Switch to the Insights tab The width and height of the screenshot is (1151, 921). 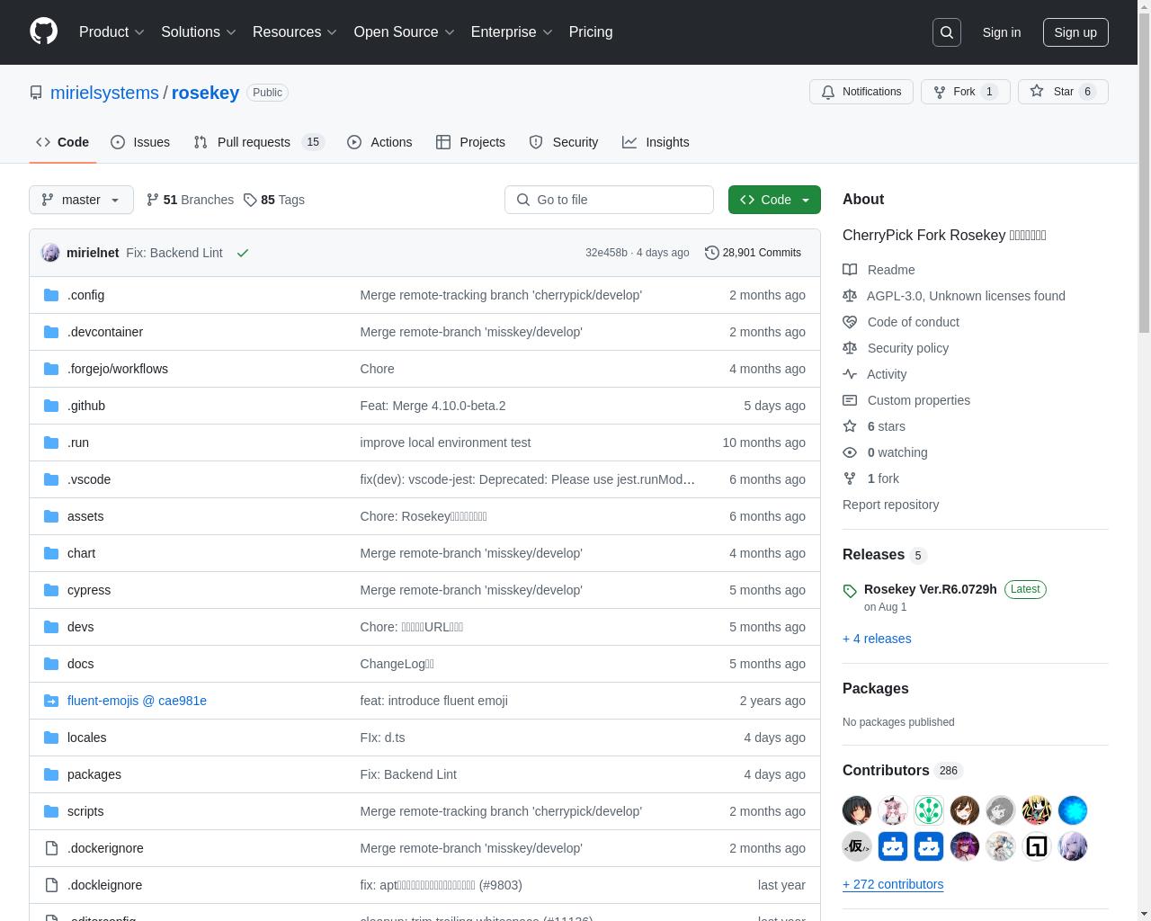pos(656,142)
